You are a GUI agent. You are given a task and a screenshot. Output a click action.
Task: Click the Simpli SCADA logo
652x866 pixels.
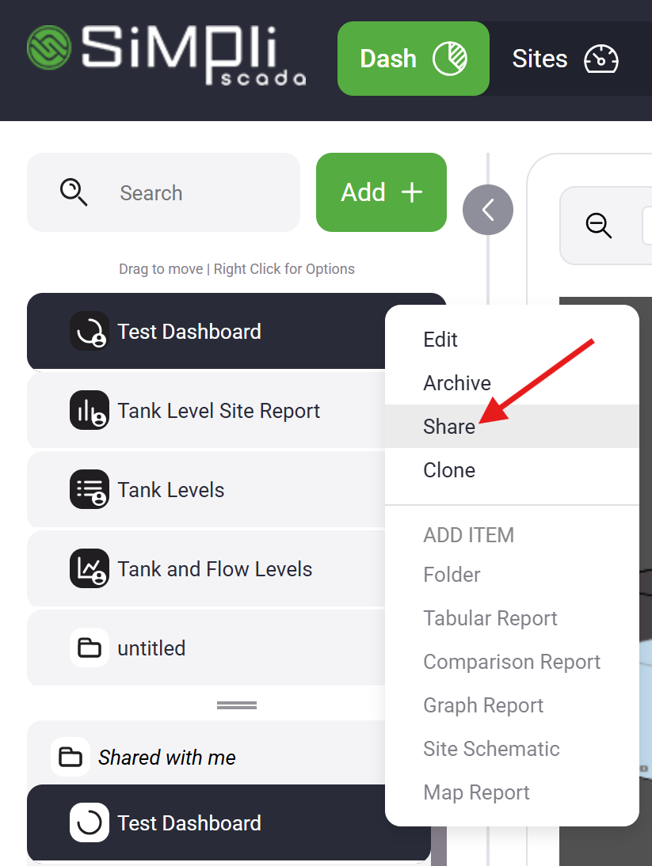pyautogui.click(x=166, y=55)
